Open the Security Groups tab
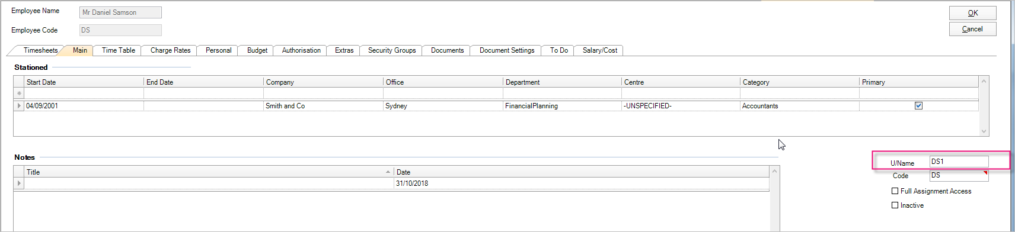The height and width of the screenshot is (232, 1015). pos(392,50)
